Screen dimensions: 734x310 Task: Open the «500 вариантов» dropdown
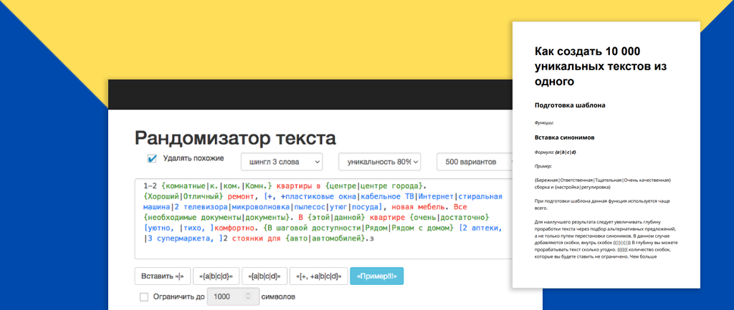(x=473, y=162)
